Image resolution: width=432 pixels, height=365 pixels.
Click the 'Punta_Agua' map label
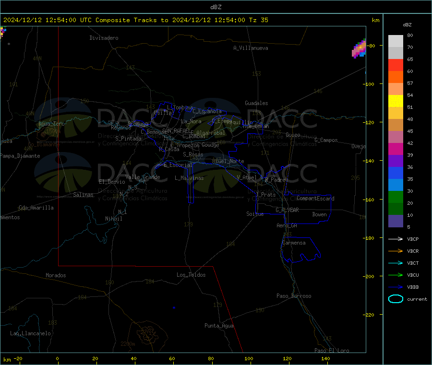coord(219,326)
